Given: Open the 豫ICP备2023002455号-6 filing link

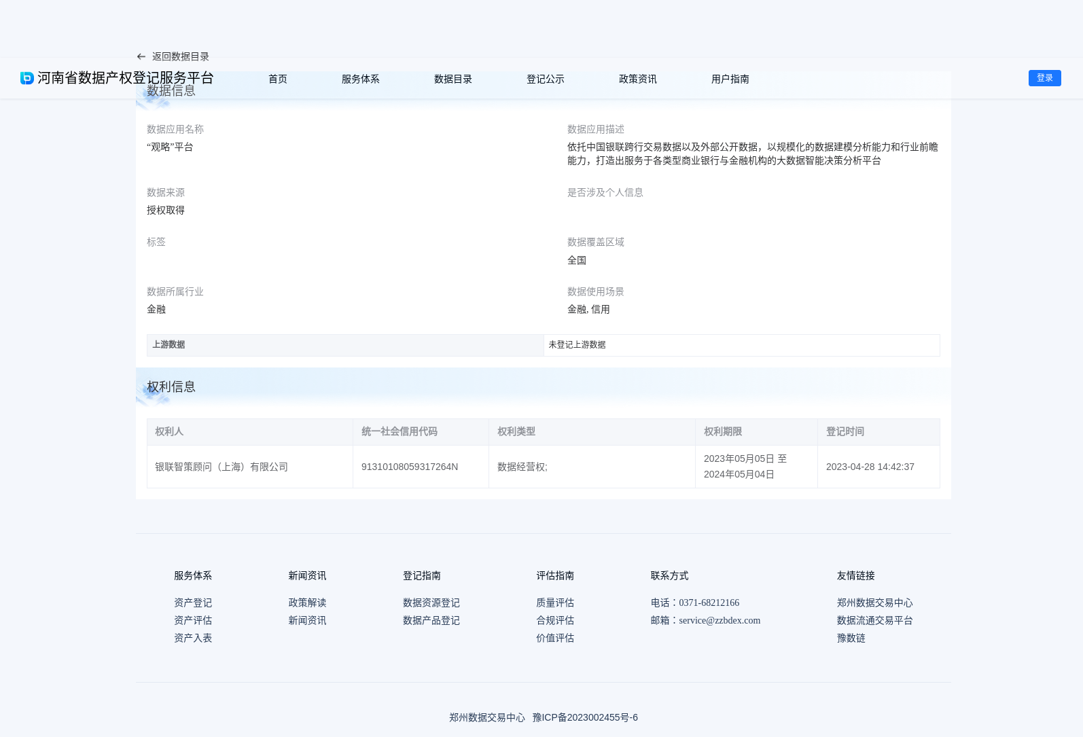Looking at the screenshot, I should [585, 717].
